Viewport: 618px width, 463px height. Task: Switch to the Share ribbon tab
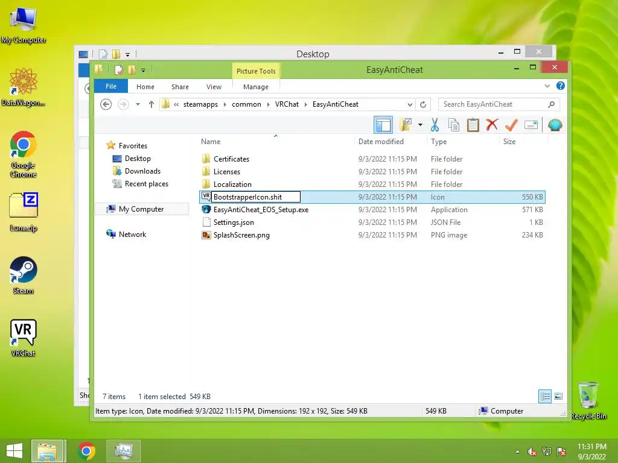tap(180, 87)
